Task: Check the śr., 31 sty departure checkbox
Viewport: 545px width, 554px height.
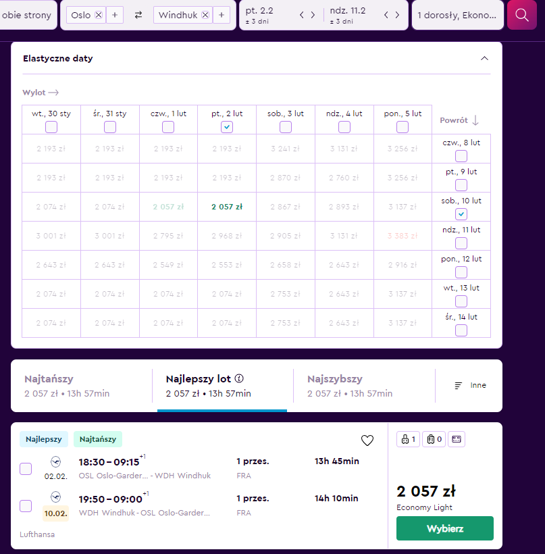Action: point(110,127)
